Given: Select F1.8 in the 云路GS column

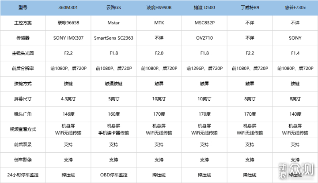Looking at the screenshot, I should 114,53.
